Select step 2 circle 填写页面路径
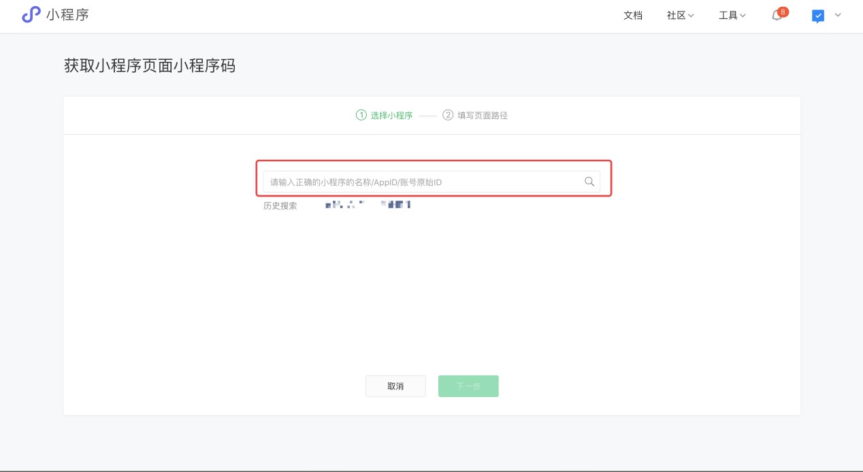The width and height of the screenshot is (863, 472). coord(448,115)
